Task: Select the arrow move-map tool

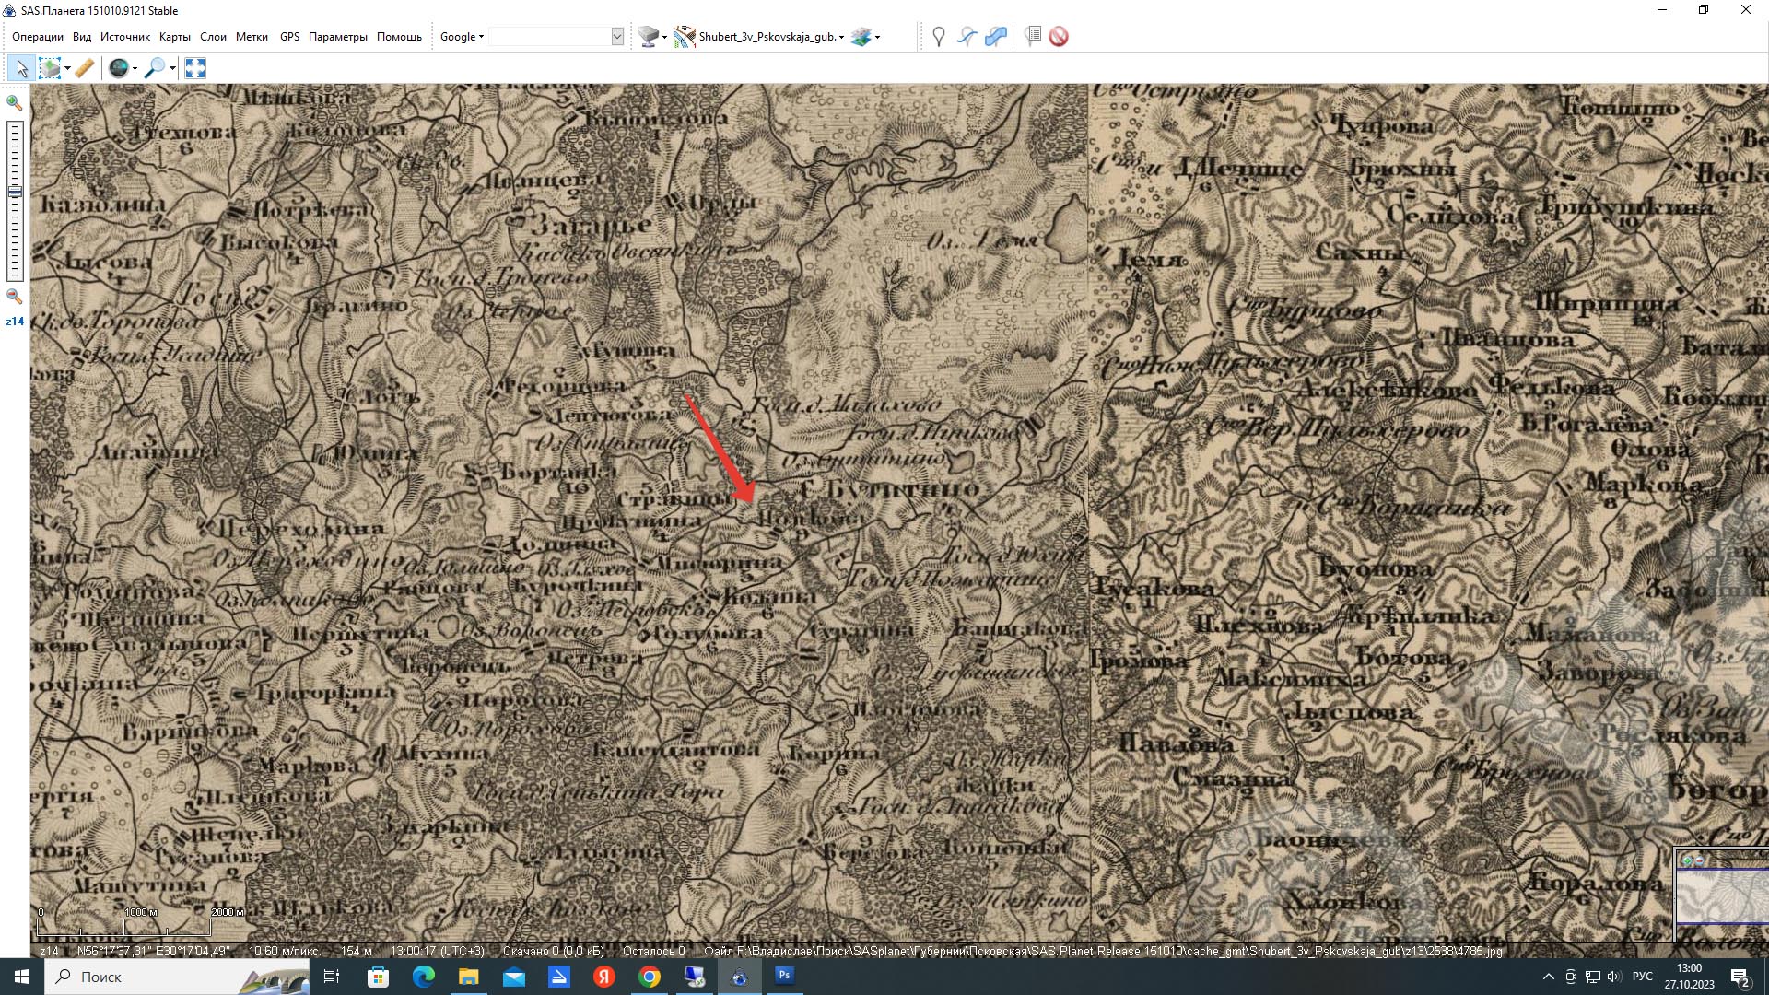Action: (21, 68)
